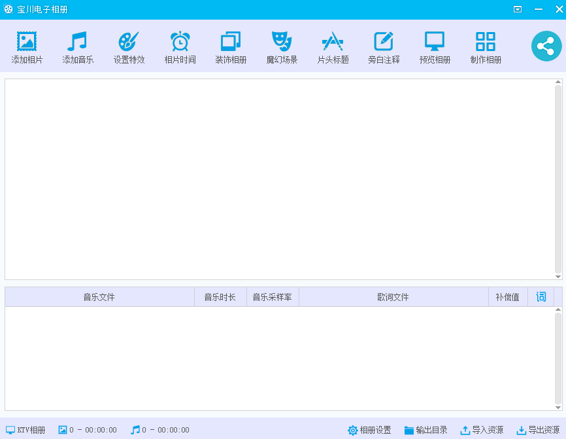
Task: Click the round share button
Action: (546, 46)
